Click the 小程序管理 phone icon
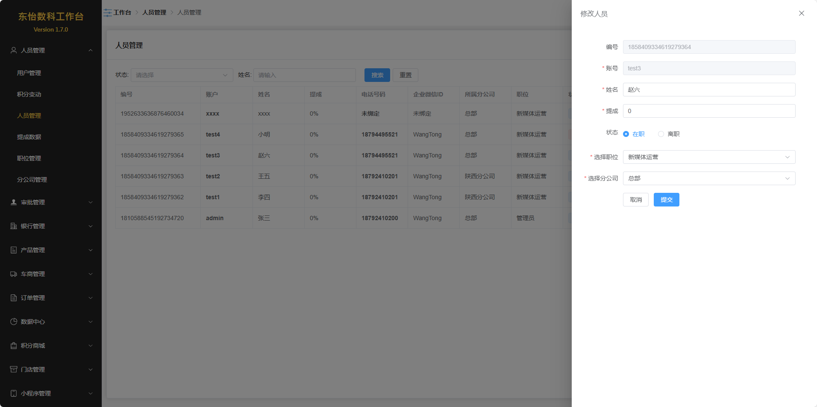Screen dimensions: 817x407 [14, 393]
